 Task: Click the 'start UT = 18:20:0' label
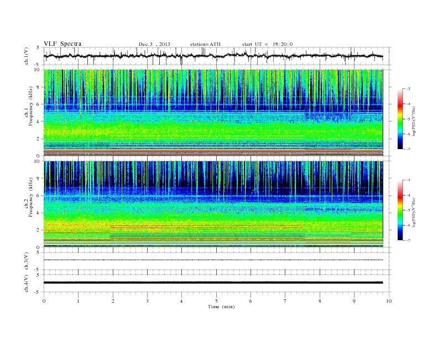pyautogui.click(x=267, y=44)
